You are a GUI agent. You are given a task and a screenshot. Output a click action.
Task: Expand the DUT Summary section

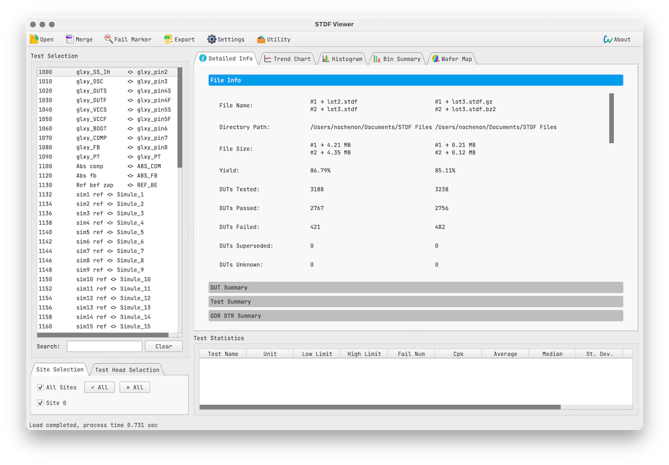point(415,288)
